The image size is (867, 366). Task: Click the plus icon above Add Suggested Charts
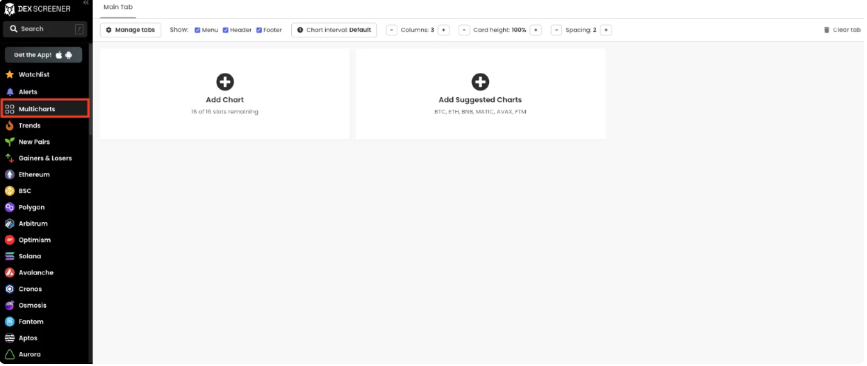(x=480, y=82)
